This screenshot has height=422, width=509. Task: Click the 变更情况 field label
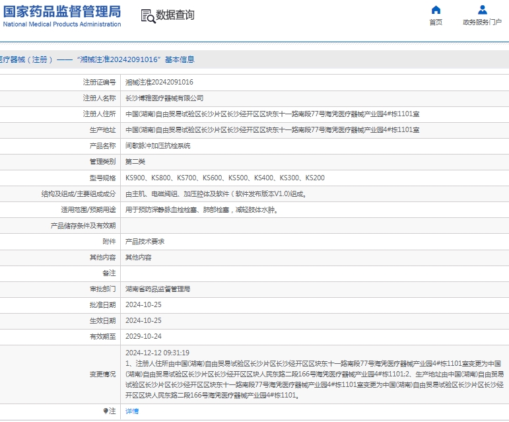click(x=102, y=374)
